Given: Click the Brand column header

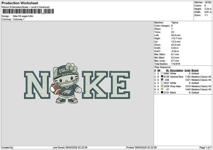Looking at the screenshot, I should [195, 70].
